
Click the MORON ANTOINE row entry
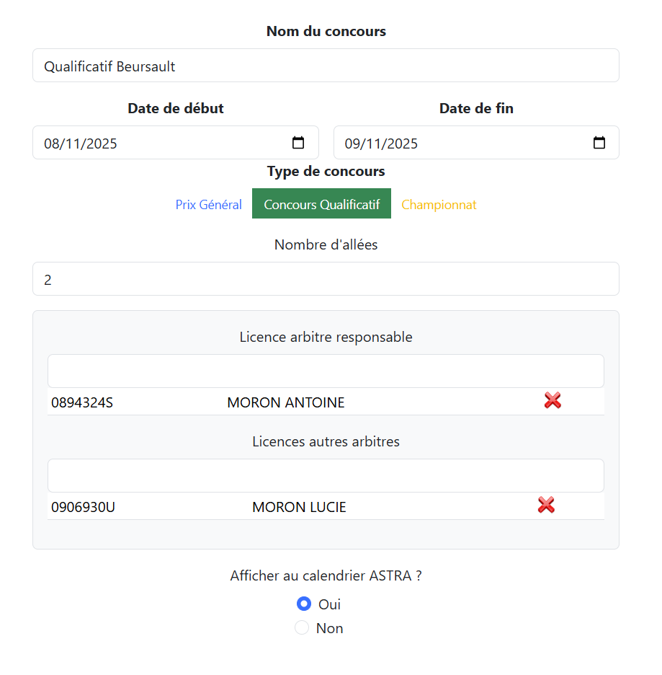coord(285,402)
